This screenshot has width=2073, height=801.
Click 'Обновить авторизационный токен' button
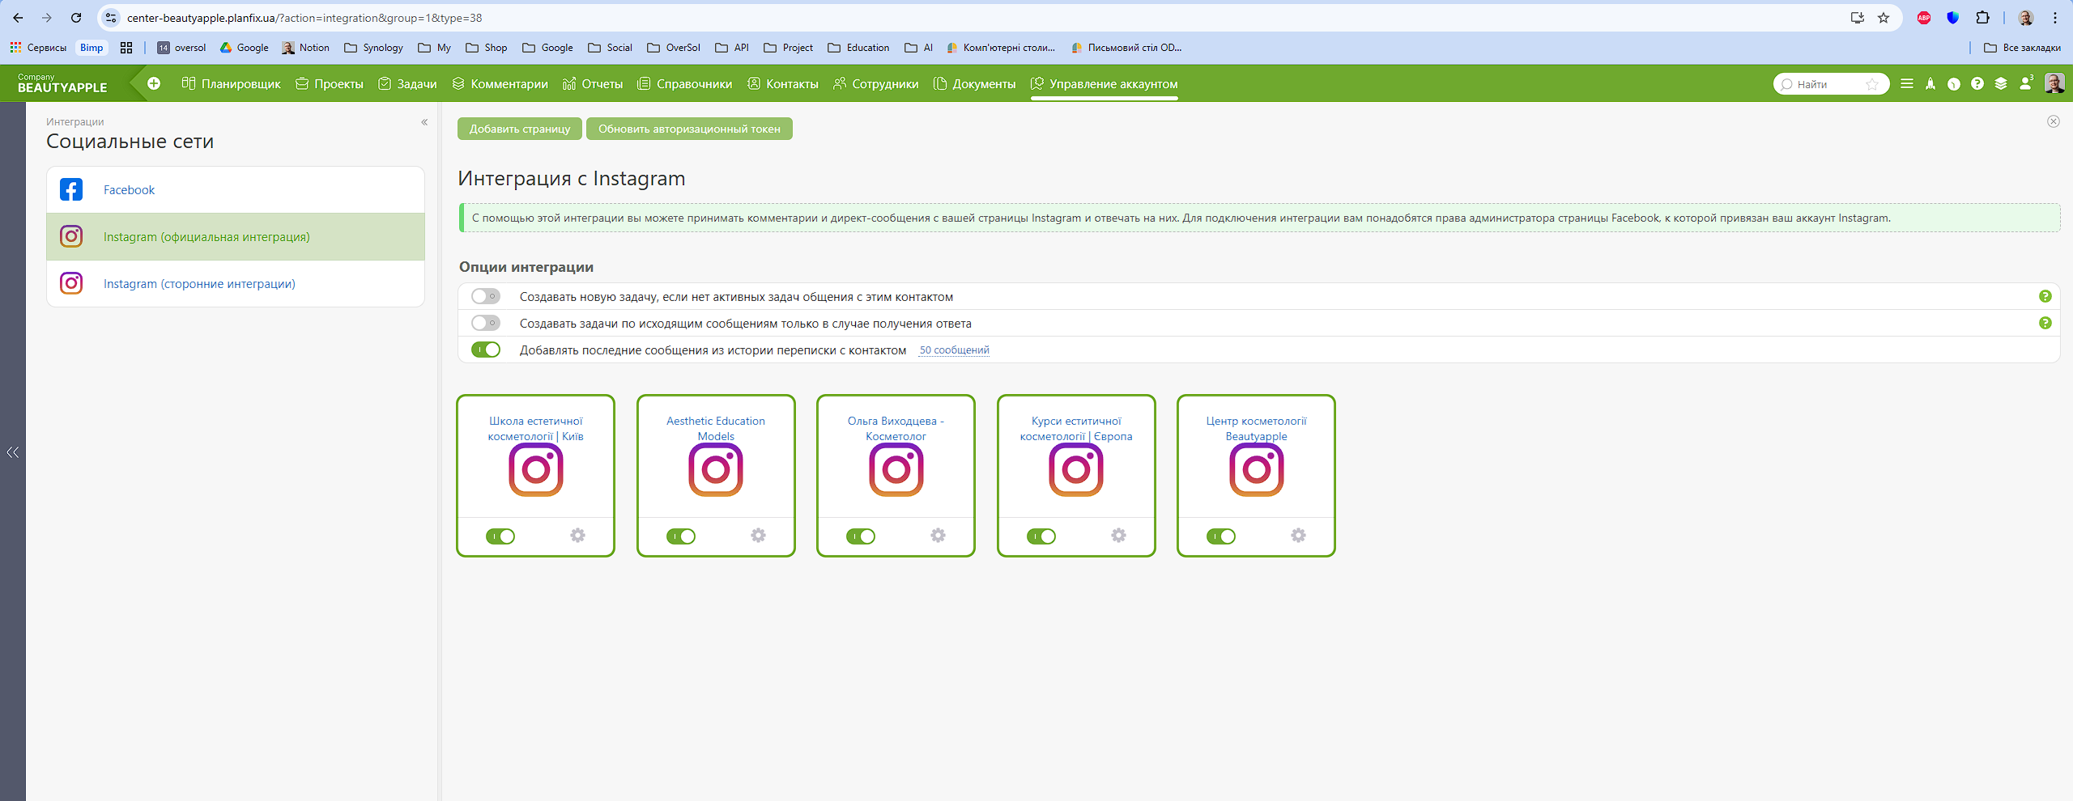(689, 129)
